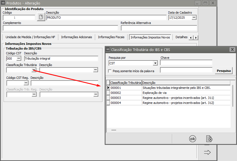The image size is (237, 161).
Task: Open the Informações Adicionais tab
Action: pyautogui.click(x=76, y=37)
